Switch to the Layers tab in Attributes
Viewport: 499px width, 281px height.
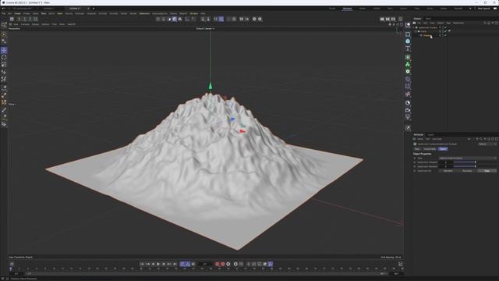point(431,135)
